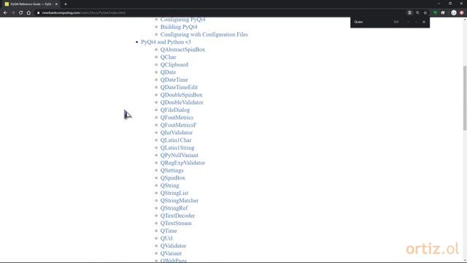Reload the page with the refresh icon
This screenshot has height=263, width=467.
(21, 13)
